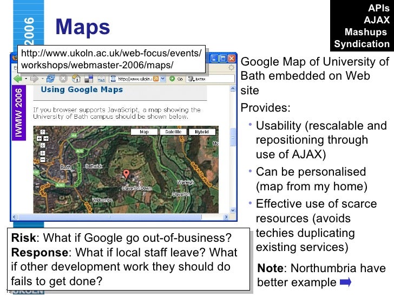Screen dimensions: 394x296
Task: Click the vertical scrollbar down arrow
Action: pos(233,210)
